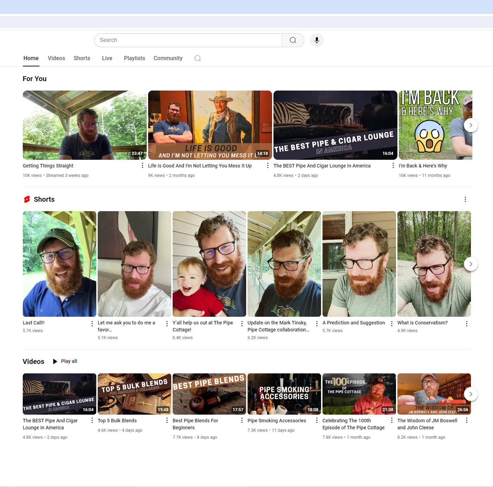Go to the Playlists tab

(134, 58)
